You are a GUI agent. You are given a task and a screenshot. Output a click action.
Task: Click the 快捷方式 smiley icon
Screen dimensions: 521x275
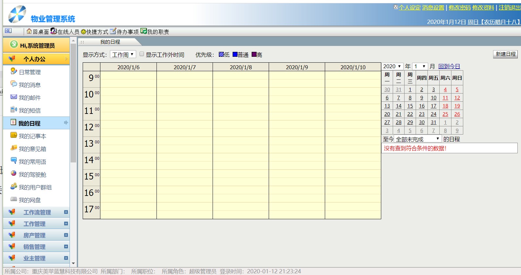(84, 32)
